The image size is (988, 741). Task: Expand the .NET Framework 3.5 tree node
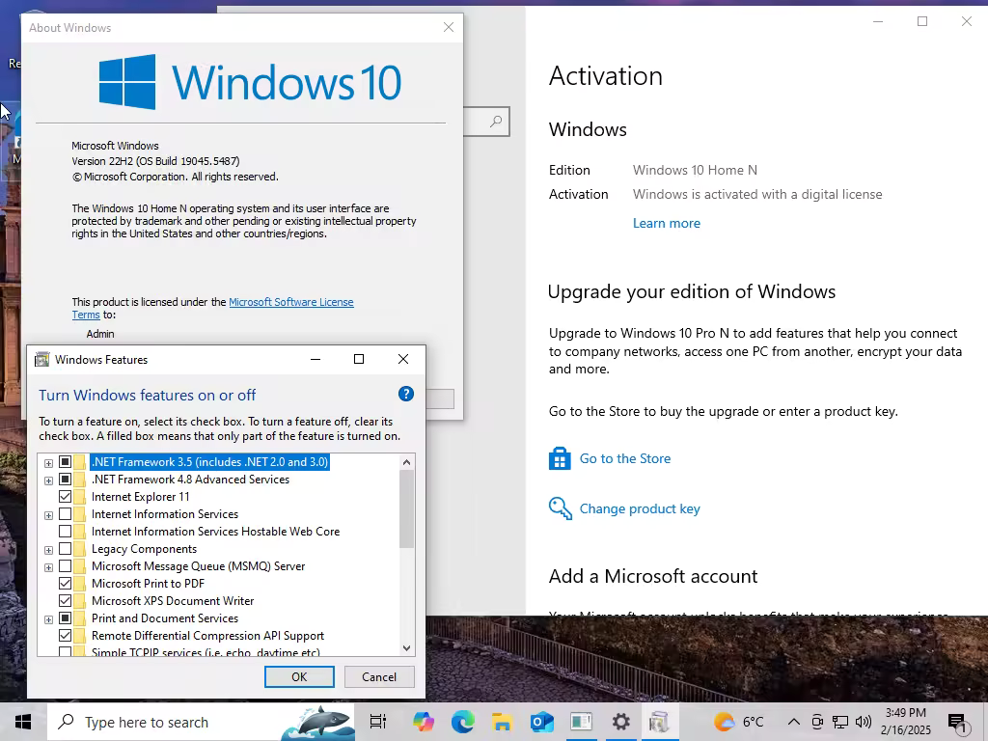coord(48,463)
